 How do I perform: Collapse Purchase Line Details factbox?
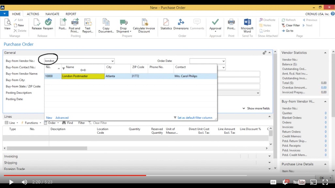[x=325, y=164]
